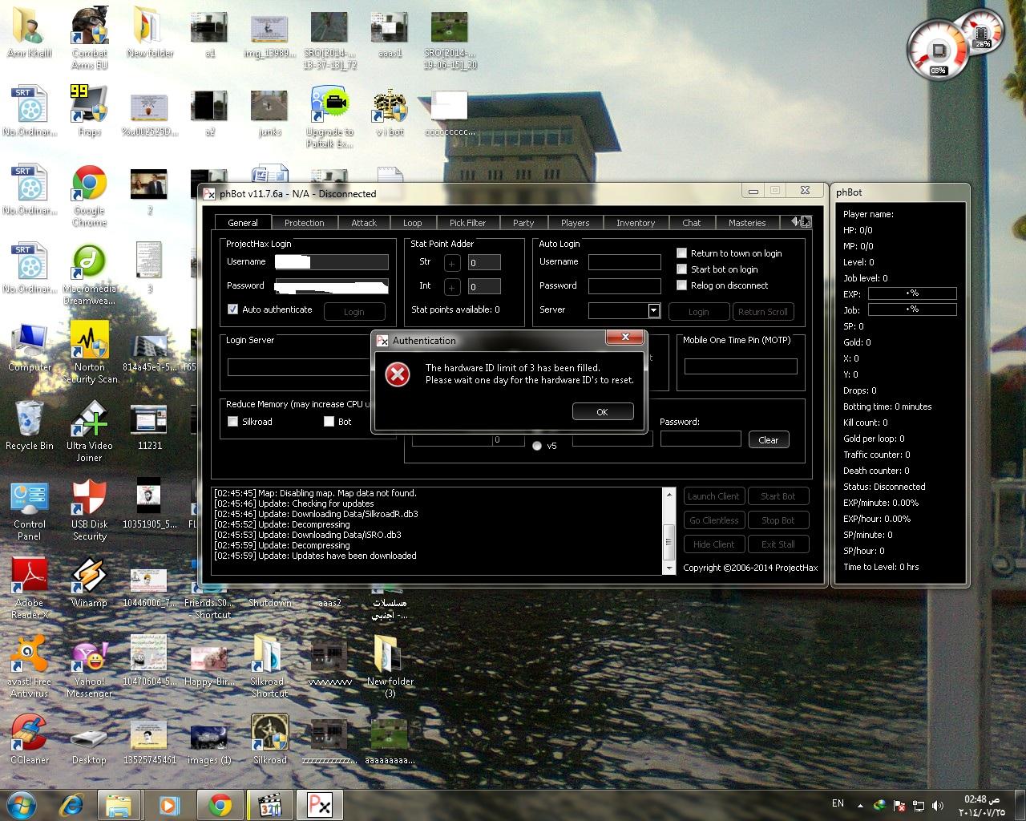Open Adobe Reader X icon
Image resolution: width=1026 pixels, height=821 pixels.
pos(29,588)
